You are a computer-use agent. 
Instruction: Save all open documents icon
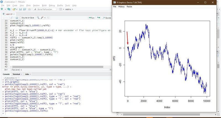coord(24,9)
